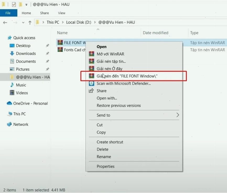This screenshot has width=227, height=193.
Task: Click the Microsoft Defender shield icon
Action: (x=91, y=83)
